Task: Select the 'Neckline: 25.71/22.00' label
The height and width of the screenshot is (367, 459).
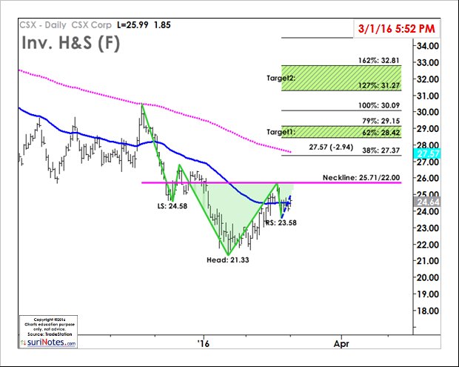Action: (x=361, y=178)
